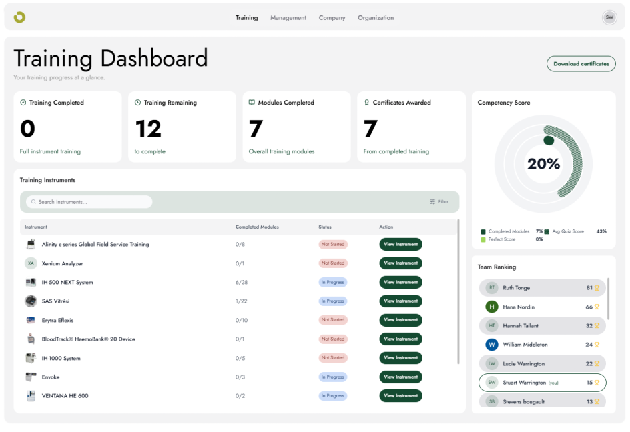Screen dimensions: 630x432
Task: Click the Training Remaining card value 12
Action: coord(149,129)
